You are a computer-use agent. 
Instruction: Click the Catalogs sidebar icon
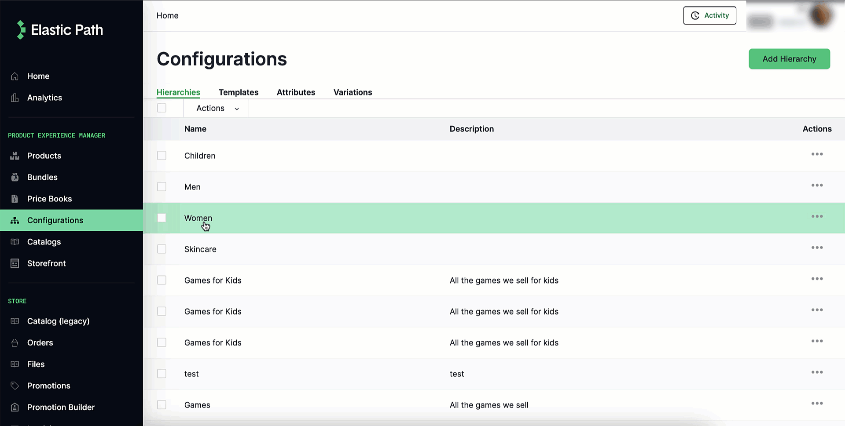(15, 242)
